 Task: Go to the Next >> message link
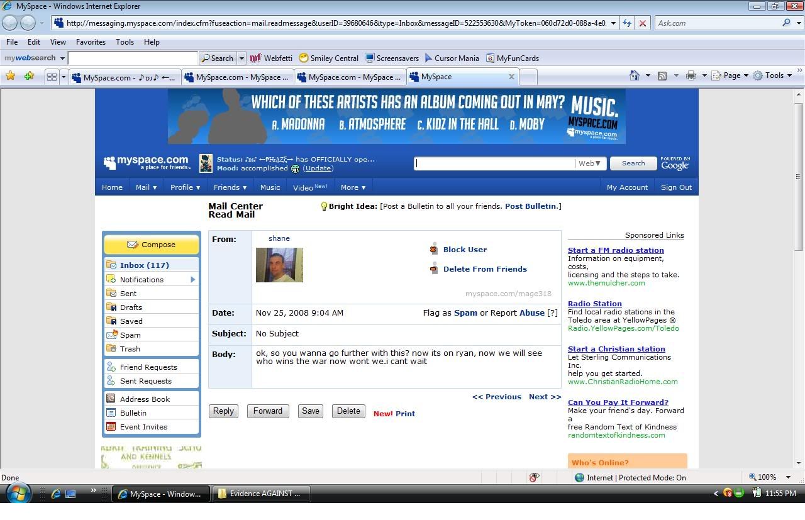[545, 397]
